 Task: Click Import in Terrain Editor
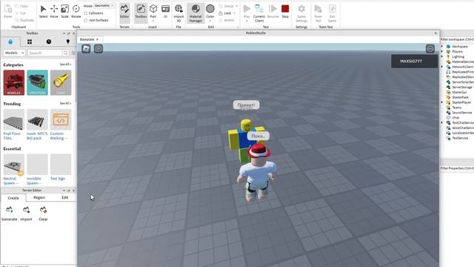pyautogui.click(x=27, y=214)
